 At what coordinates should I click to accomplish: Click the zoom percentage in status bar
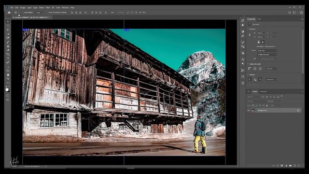pos(15,166)
